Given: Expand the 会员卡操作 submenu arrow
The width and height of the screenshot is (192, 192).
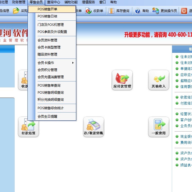Looking at the screenshot, I should tap(73, 63).
